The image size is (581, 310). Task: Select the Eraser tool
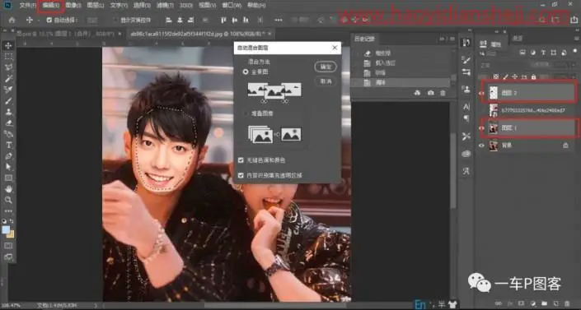[x=8, y=123]
